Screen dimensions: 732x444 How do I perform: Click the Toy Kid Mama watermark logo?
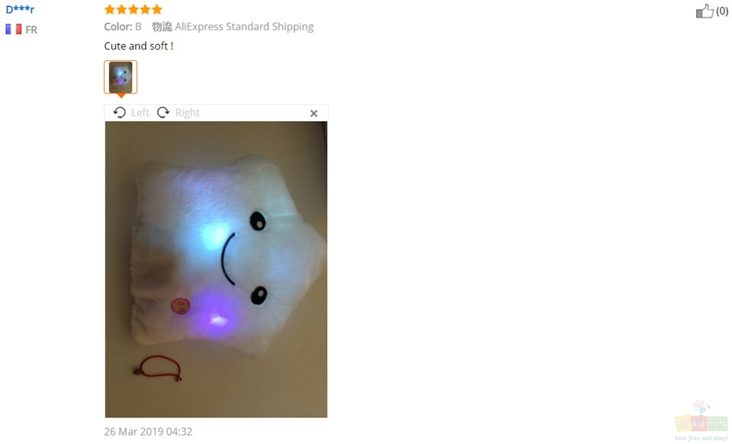(701, 421)
